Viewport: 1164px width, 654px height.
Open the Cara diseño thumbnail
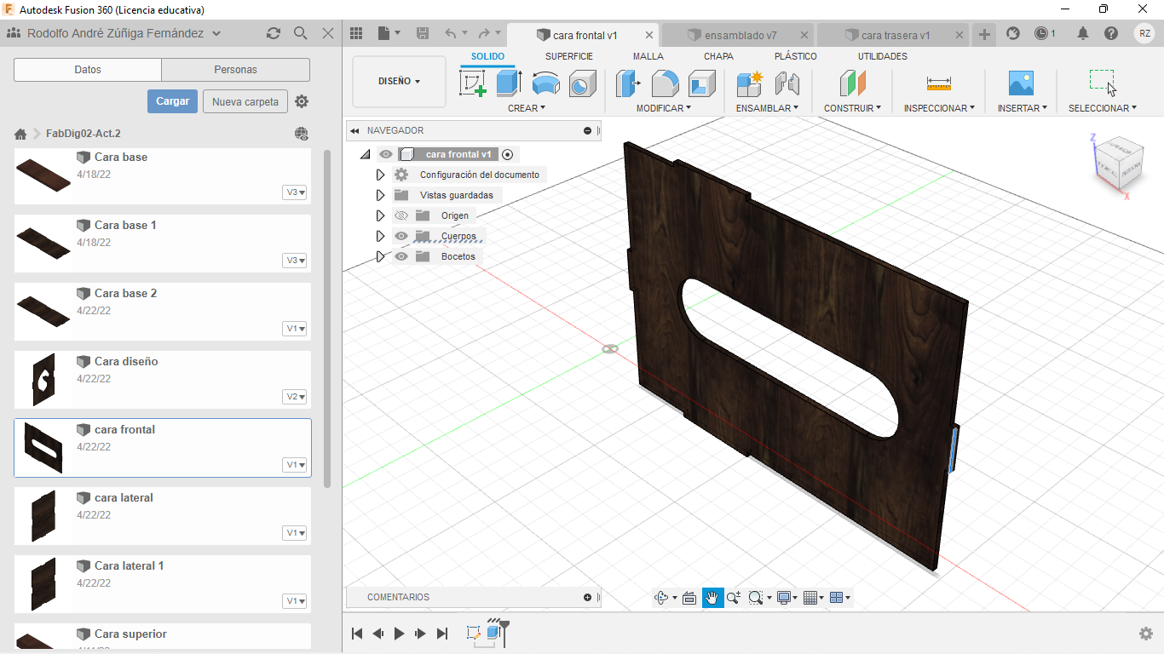pyautogui.click(x=43, y=379)
